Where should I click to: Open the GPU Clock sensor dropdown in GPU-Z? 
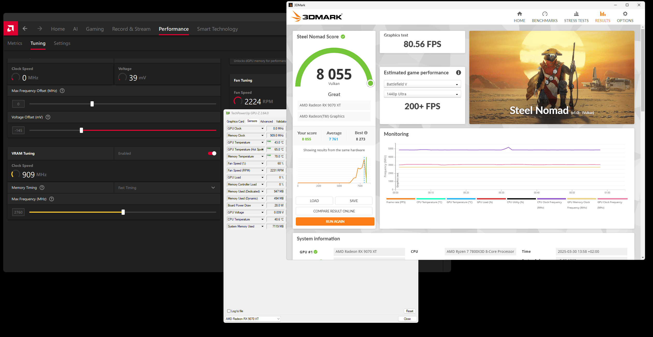pos(246,128)
